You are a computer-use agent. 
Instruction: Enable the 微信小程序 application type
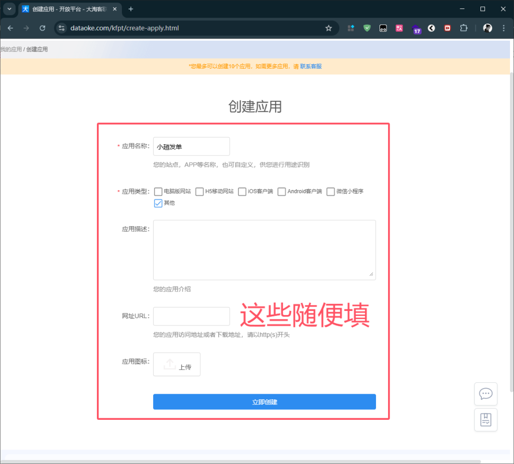point(331,192)
